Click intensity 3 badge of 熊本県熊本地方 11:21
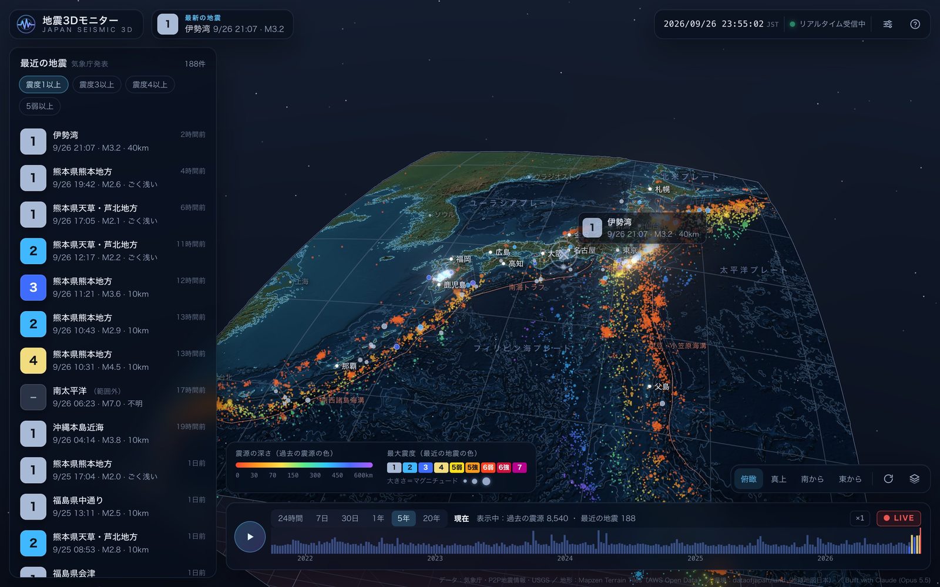940x587 pixels. click(x=33, y=288)
